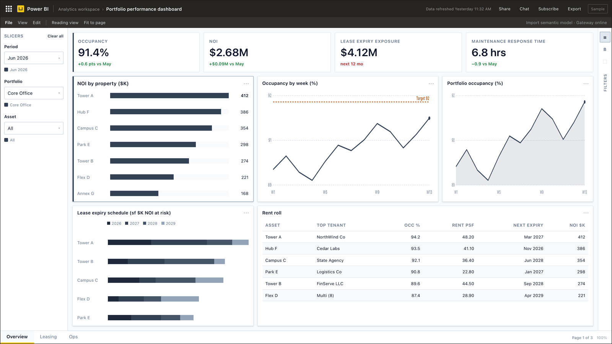Switch to the Leasing page tab
612x344 pixels.
coord(48,337)
